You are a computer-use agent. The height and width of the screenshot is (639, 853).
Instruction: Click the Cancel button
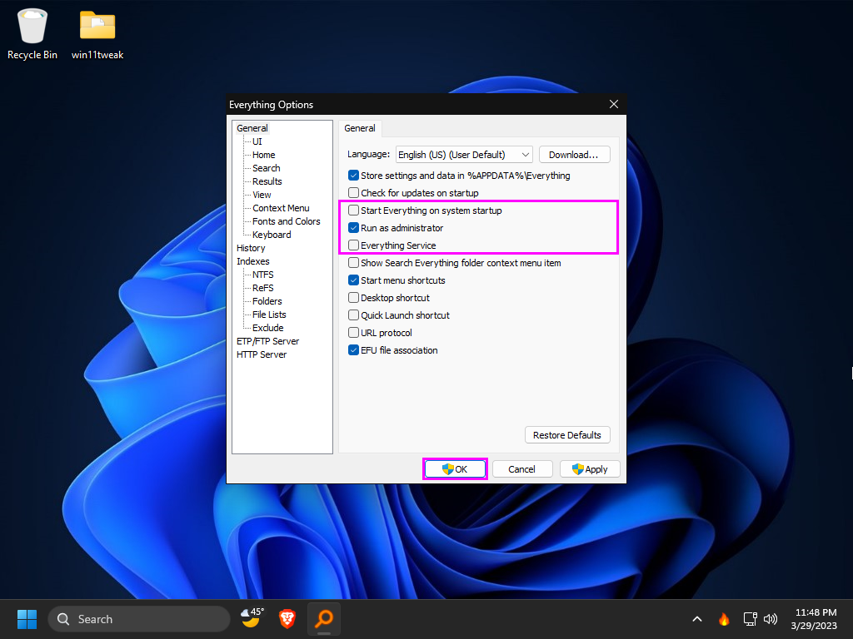click(x=522, y=469)
